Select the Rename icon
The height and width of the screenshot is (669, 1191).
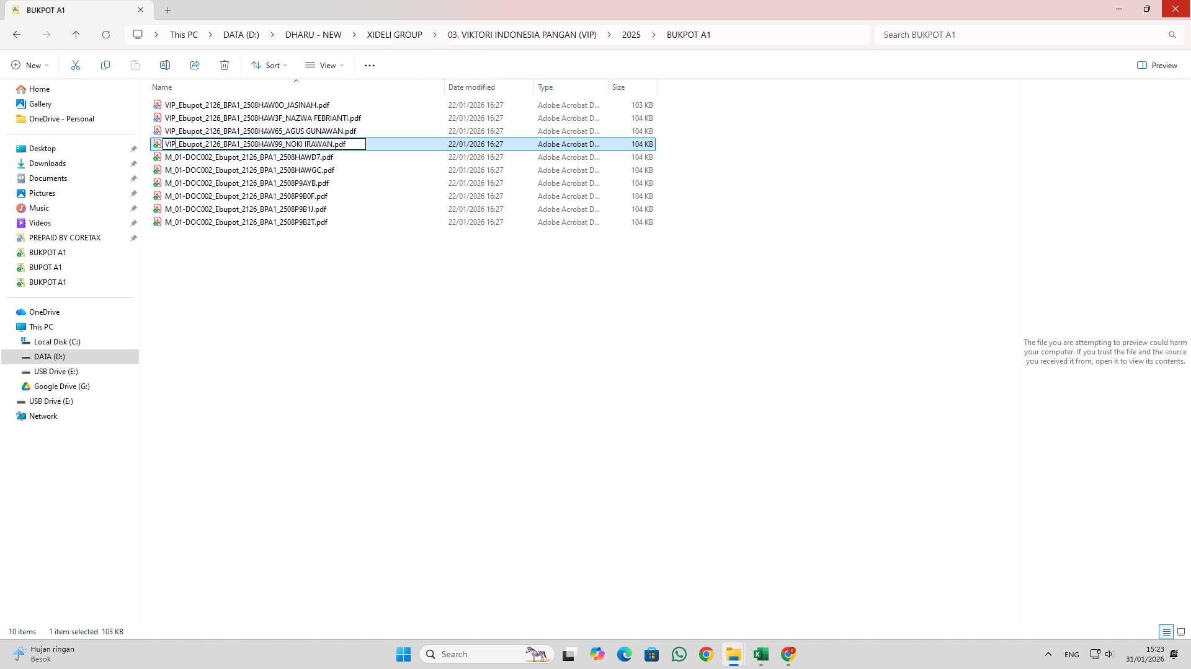pyautogui.click(x=165, y=64)
